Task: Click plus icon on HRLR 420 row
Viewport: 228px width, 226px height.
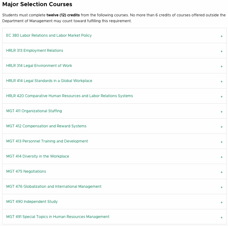Action: pos(222,97)
